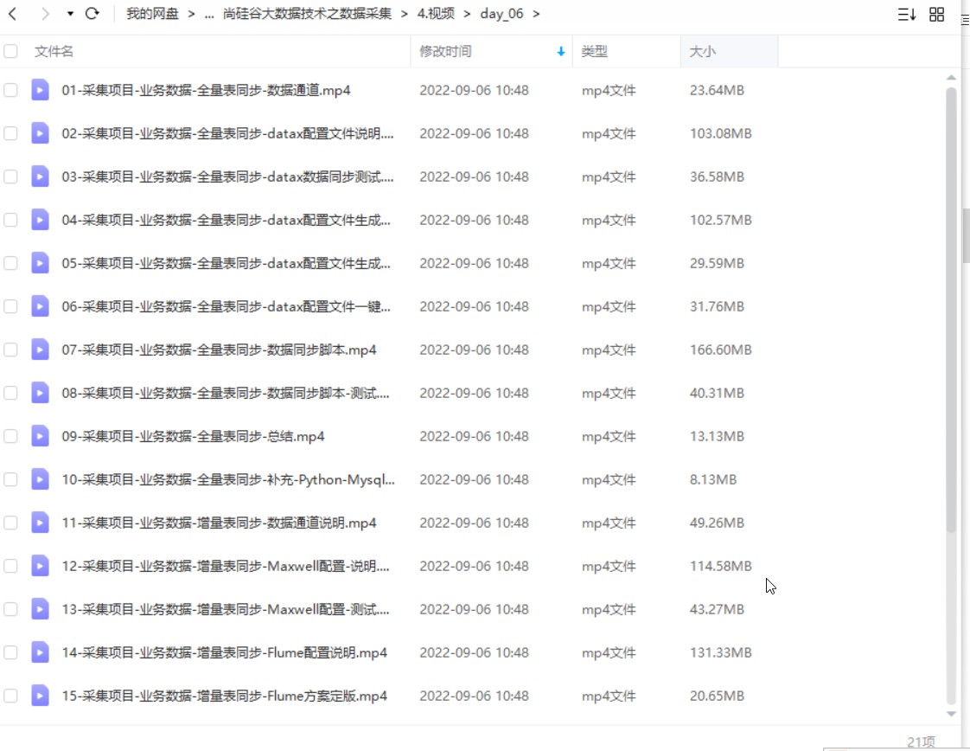Image resolution: width=970 pixels, height=751 pixels.
Task: Click chevron after day_06 breadcrumb
Action: pyautogui.click(x=536, y=14)
